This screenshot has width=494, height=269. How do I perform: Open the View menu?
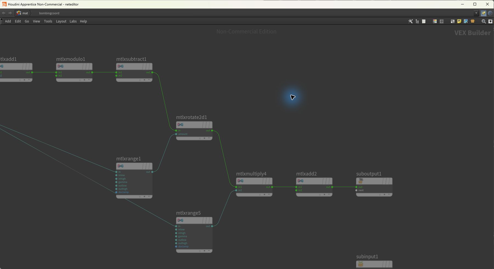[x=36, y=21]
